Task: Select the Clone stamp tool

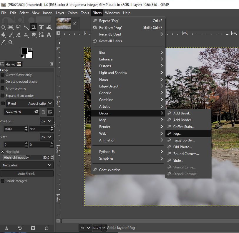Action: (x=26, y=35)
